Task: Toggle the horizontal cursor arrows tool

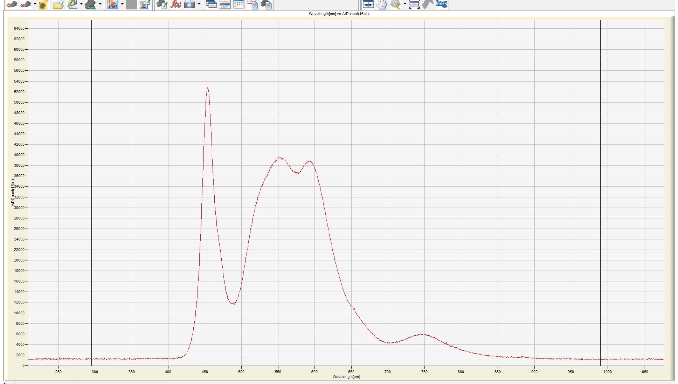Action: pos(368,5)
